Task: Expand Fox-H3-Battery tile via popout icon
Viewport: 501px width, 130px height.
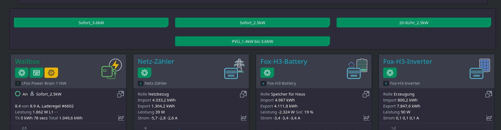Action: coord(366,94)
